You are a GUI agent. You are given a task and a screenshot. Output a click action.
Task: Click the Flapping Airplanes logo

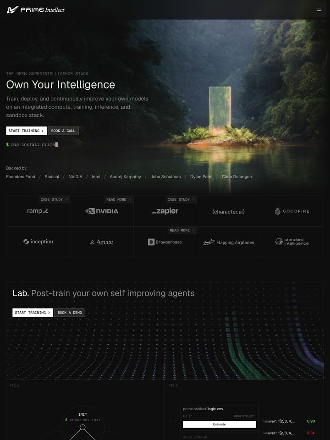228,242
